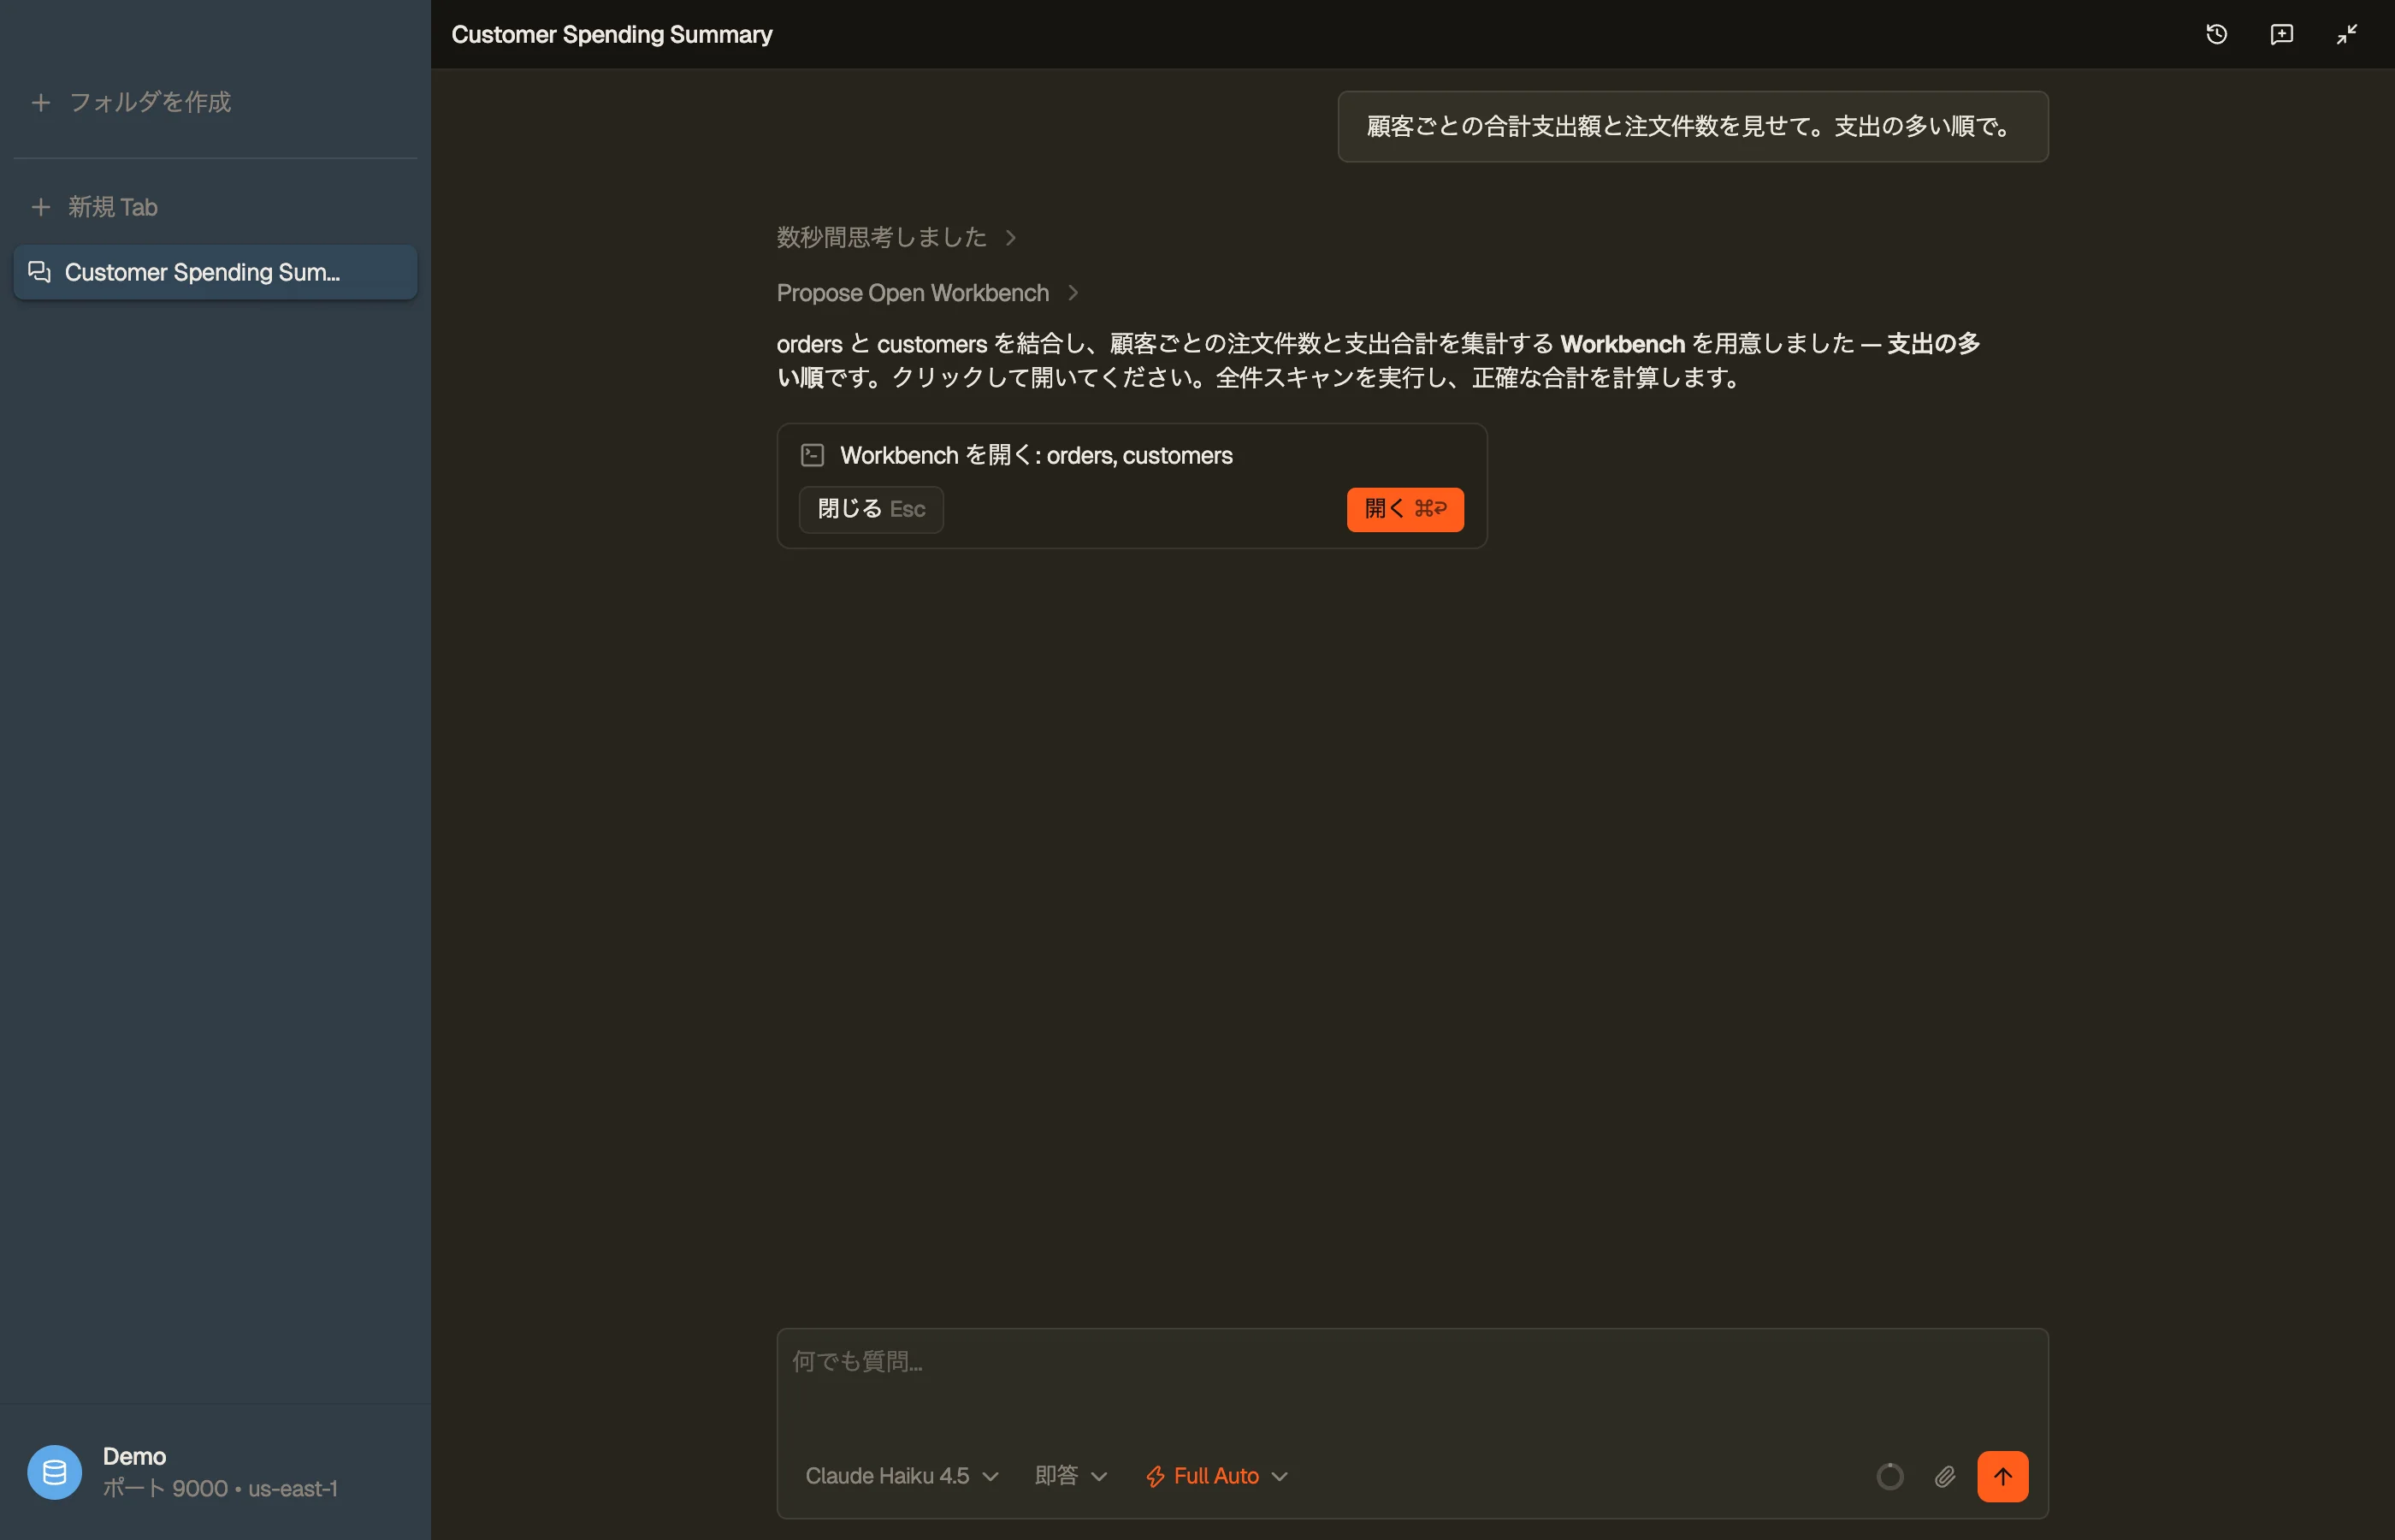Click フォルダを作成 to create a folder
The height and width of the screenshot is (1540, 2395).
pyautogui.click(x=131, y=102)
